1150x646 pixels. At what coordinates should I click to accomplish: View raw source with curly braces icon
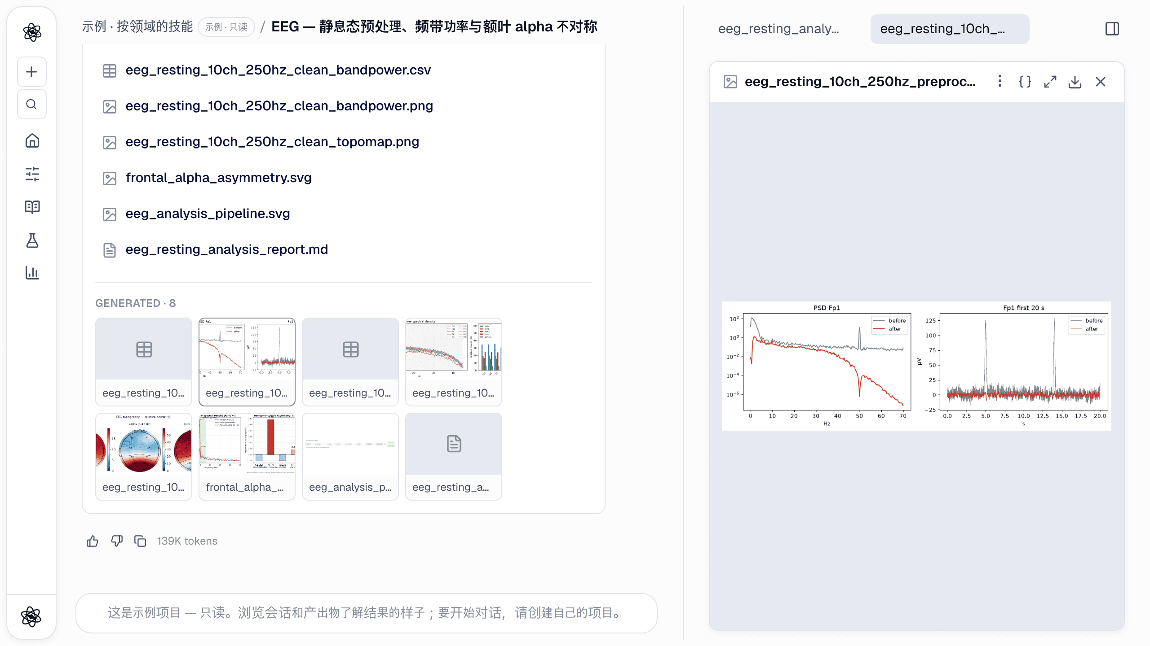pos(1025,82)
